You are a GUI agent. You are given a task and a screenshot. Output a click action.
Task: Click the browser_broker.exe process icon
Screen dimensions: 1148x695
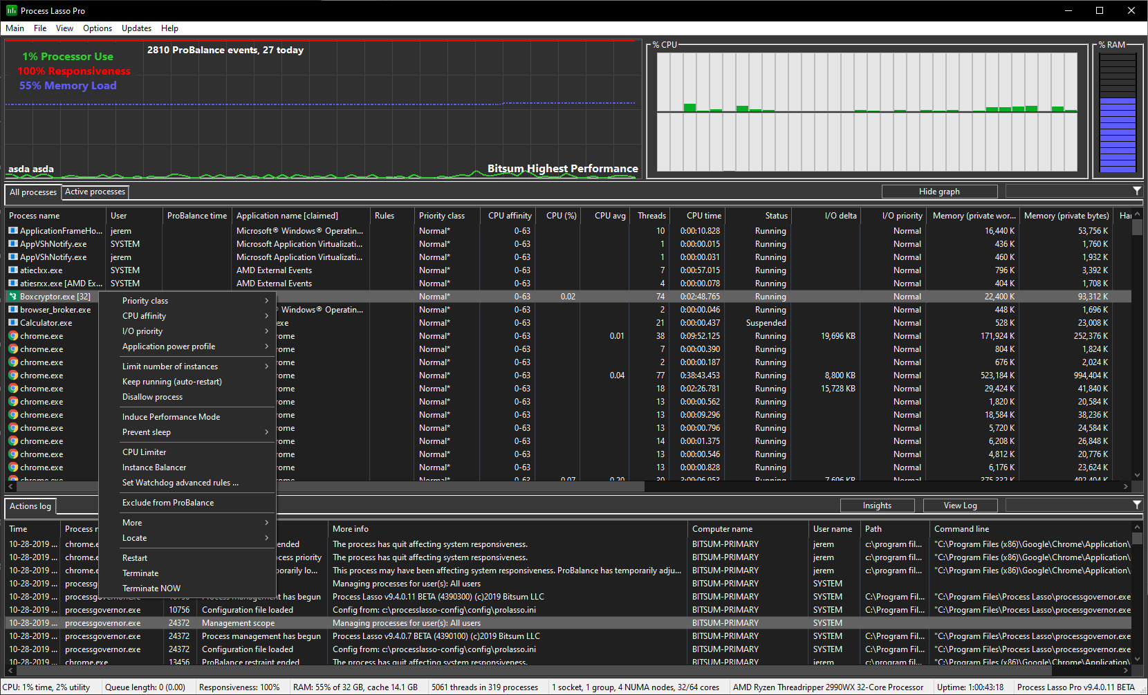click(13, 310)
